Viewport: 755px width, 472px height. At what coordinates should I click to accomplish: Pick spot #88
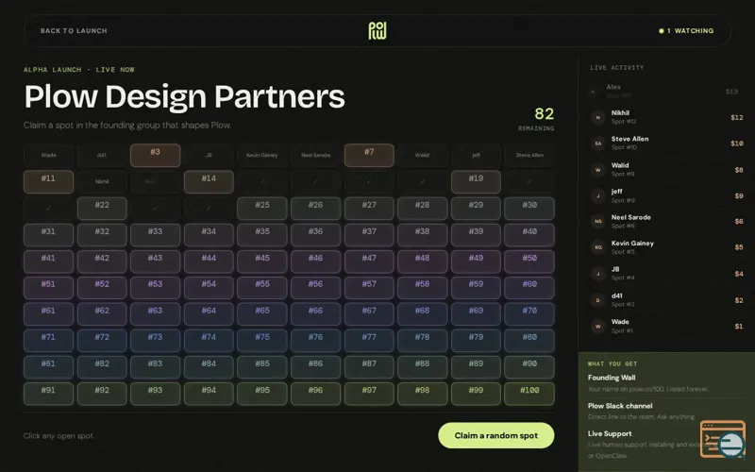[422, 367]
